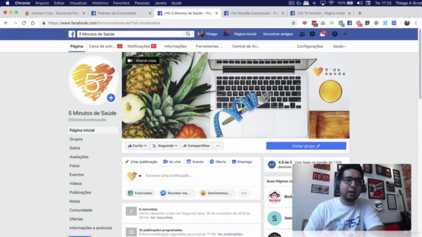Click Encontrar amigos link
422x237 pixels.
click(278, 34)
